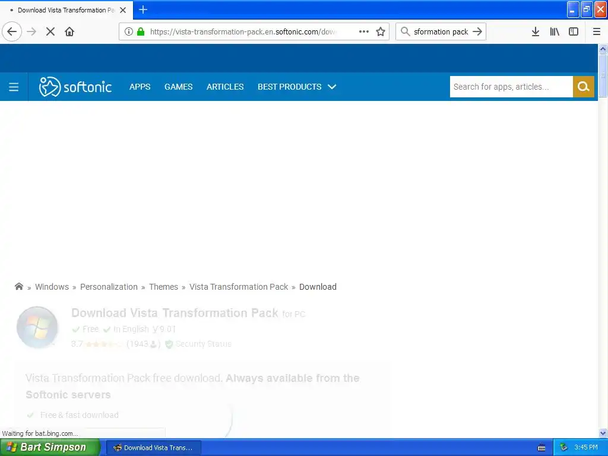
Task: Click the browser search field text
Action: [x=441, y=31]
